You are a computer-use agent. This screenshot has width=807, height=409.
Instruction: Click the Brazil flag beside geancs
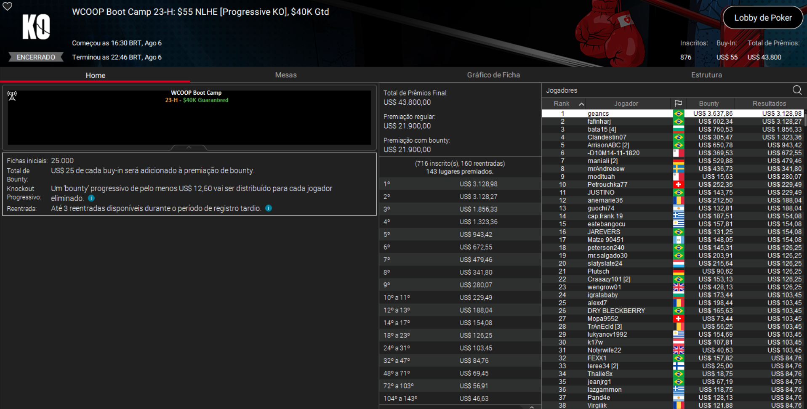click(x=678, y=114)
